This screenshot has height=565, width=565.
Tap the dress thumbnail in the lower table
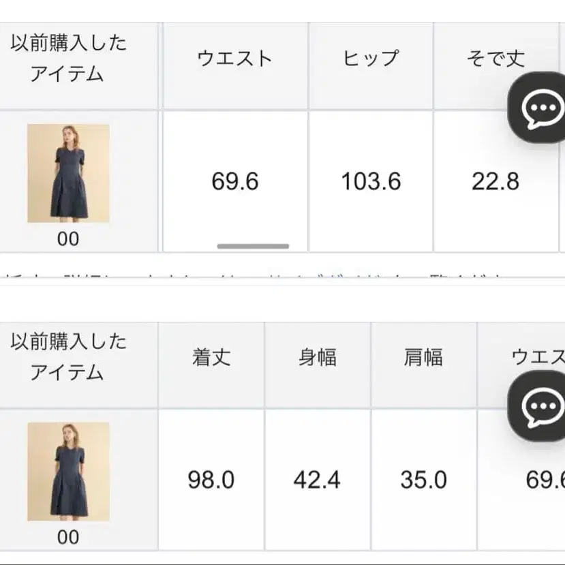coord(68,472)
